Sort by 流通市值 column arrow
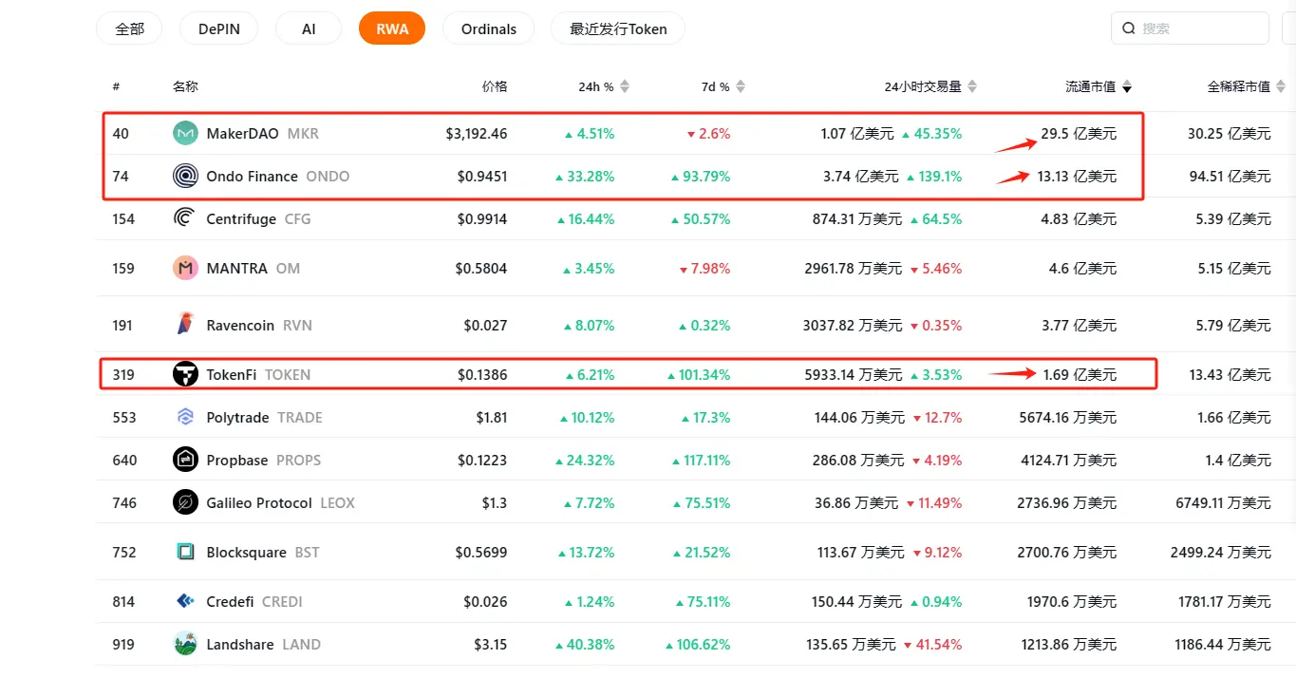 (1127, 87)
